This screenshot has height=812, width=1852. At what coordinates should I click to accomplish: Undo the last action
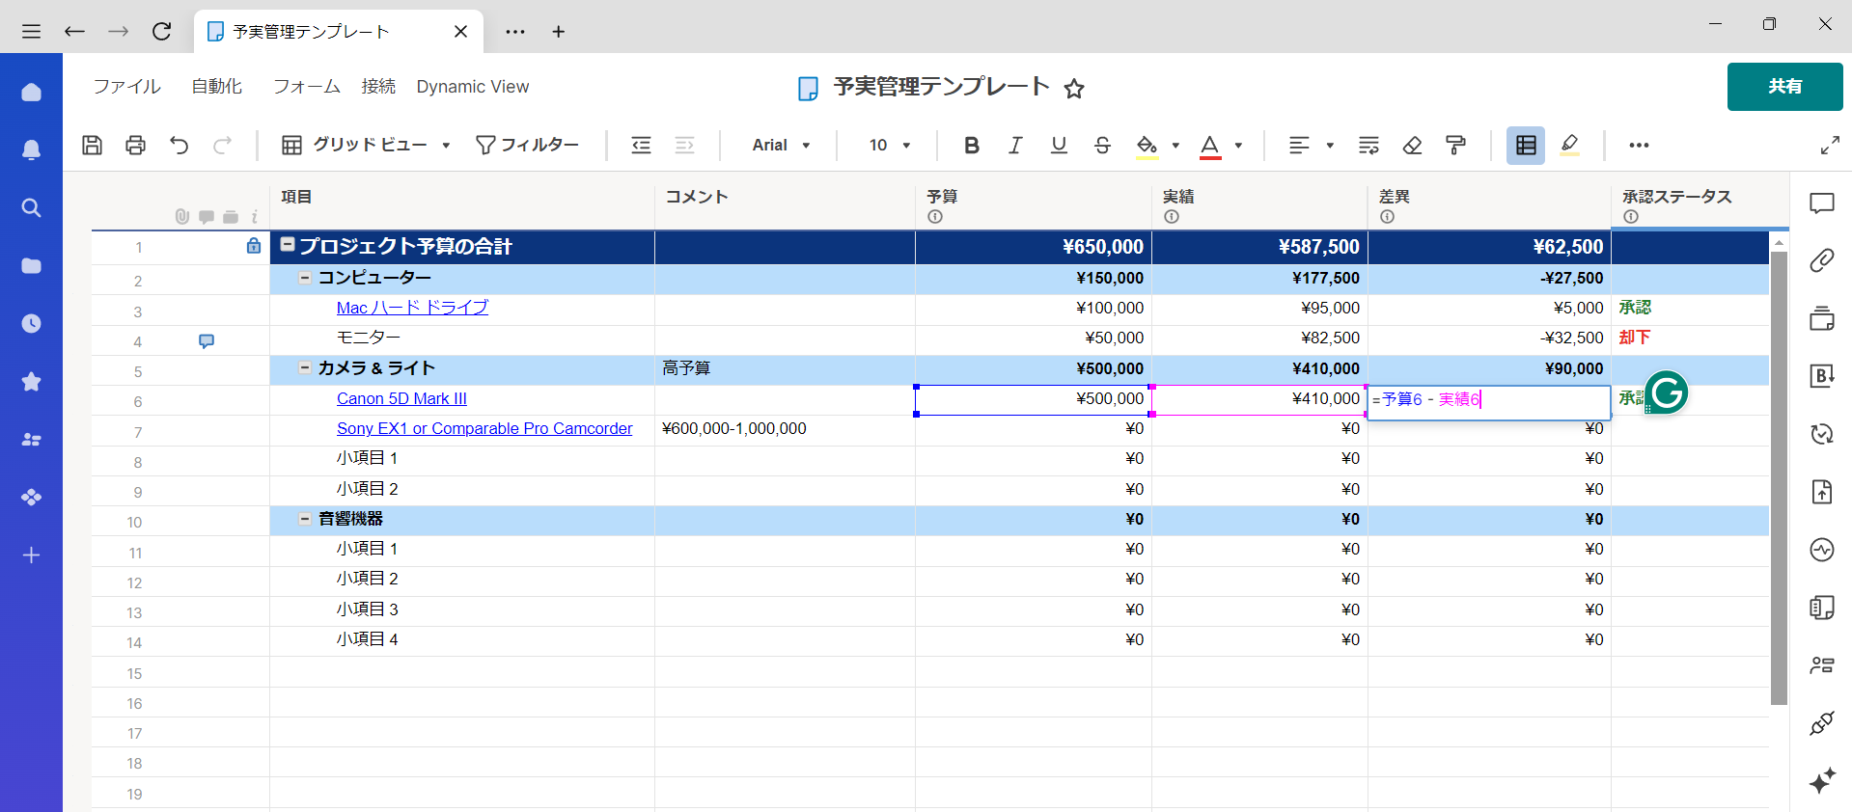click(x=179, y=145)
